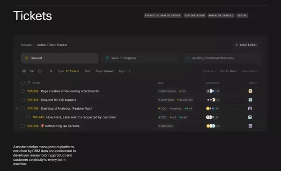The width and height of the screenshot is (281, 171).
Task: Open ticket "Dashboard Analytics [Feature Flag]"
Action: [x=67, y=108]
